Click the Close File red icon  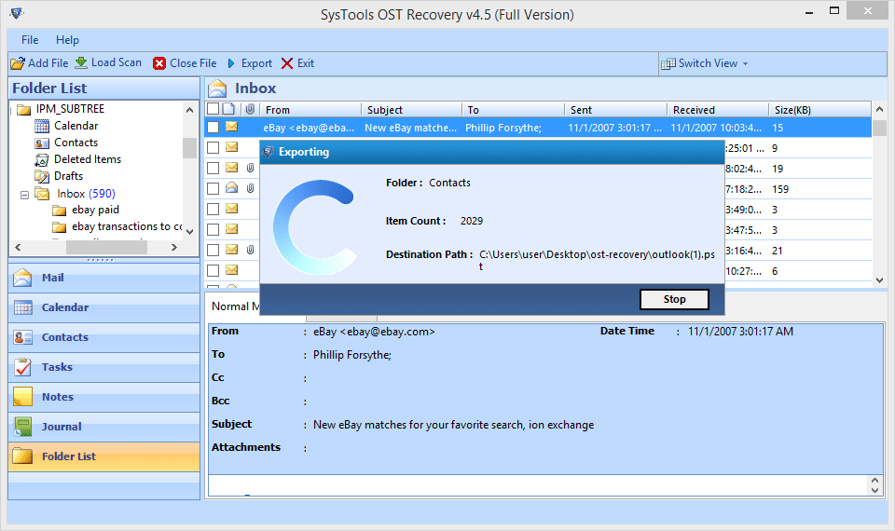coord(159,63)
